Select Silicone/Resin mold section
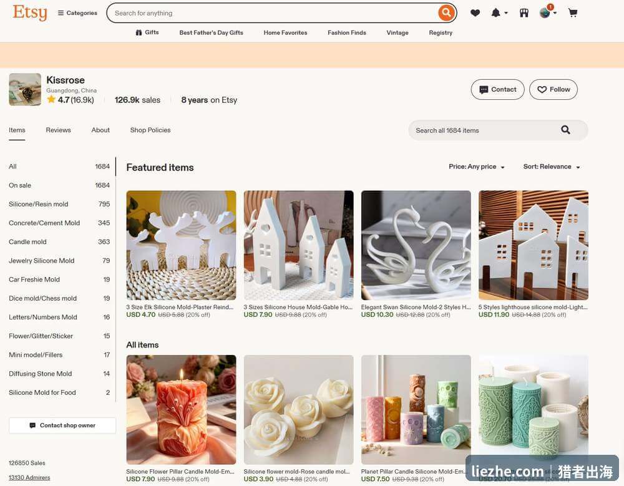 point(59,204)
